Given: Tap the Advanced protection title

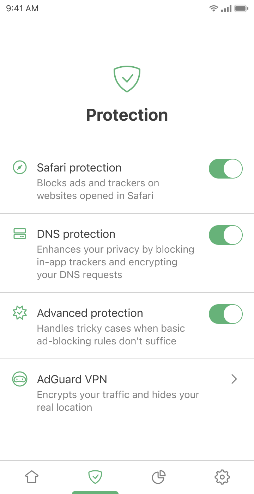Looking at the screenshot, I should coord(90,313).
